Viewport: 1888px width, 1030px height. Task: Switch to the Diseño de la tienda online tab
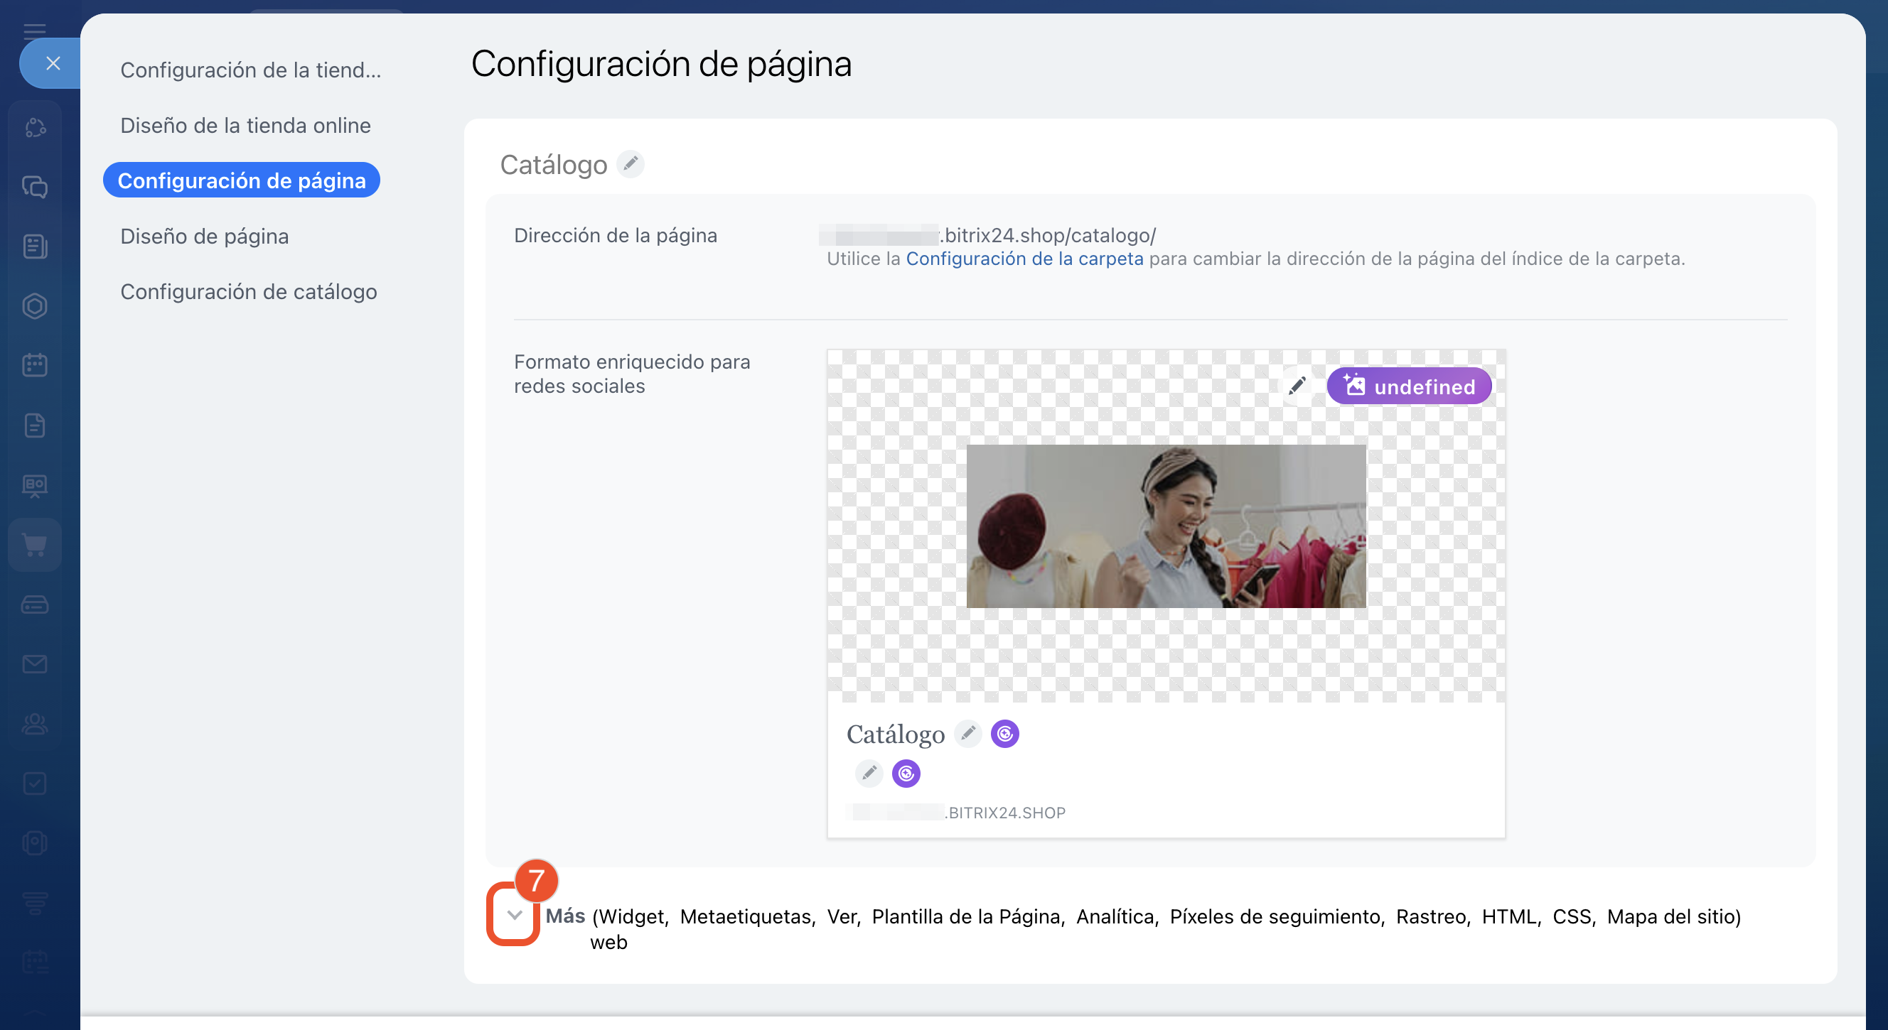click(245, 125)
